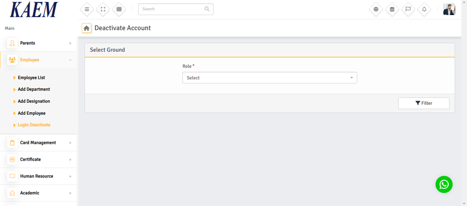Open Employee List submenu item
Viewport: 467px width, 206px height.
tap(32, 78)
